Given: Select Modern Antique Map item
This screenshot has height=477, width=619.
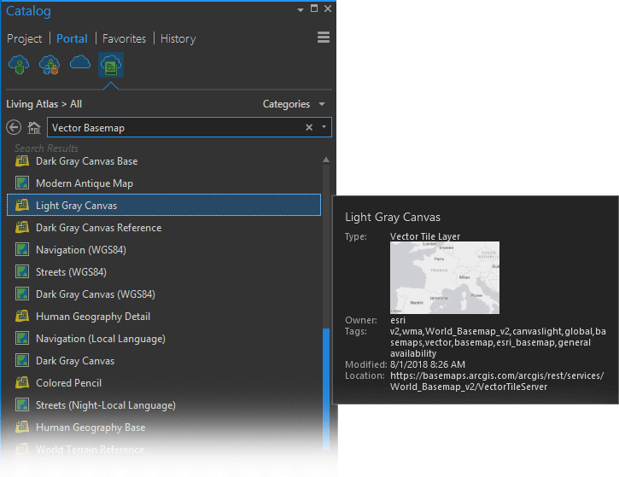Looking at the screenshot, I should point(84,183).
